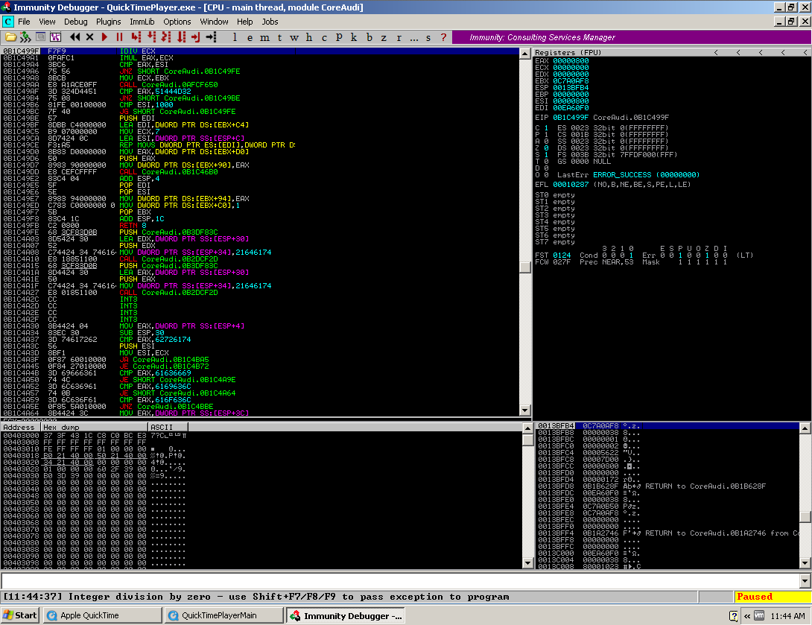
Task: Show threads with the 't' button
Action: pos(279,37)
